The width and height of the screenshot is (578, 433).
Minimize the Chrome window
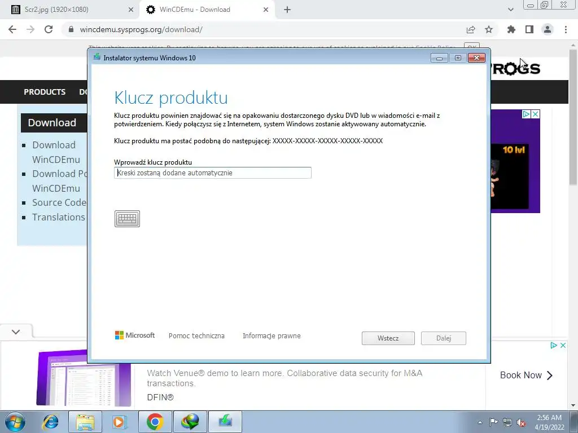click(x=531, y=5)
